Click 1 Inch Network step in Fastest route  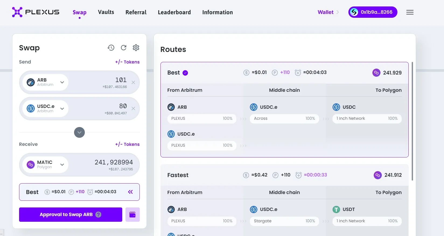(367, 221)
